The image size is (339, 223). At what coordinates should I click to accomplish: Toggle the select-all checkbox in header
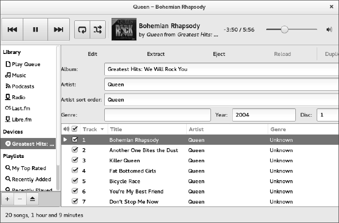75,129
